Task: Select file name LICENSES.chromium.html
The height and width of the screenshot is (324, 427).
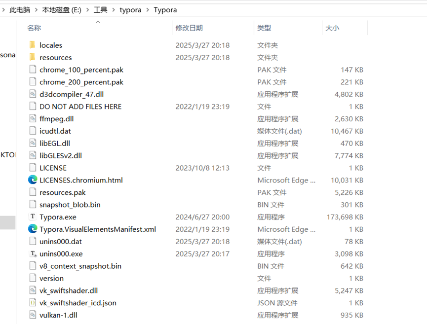Action: pos(81,180)
